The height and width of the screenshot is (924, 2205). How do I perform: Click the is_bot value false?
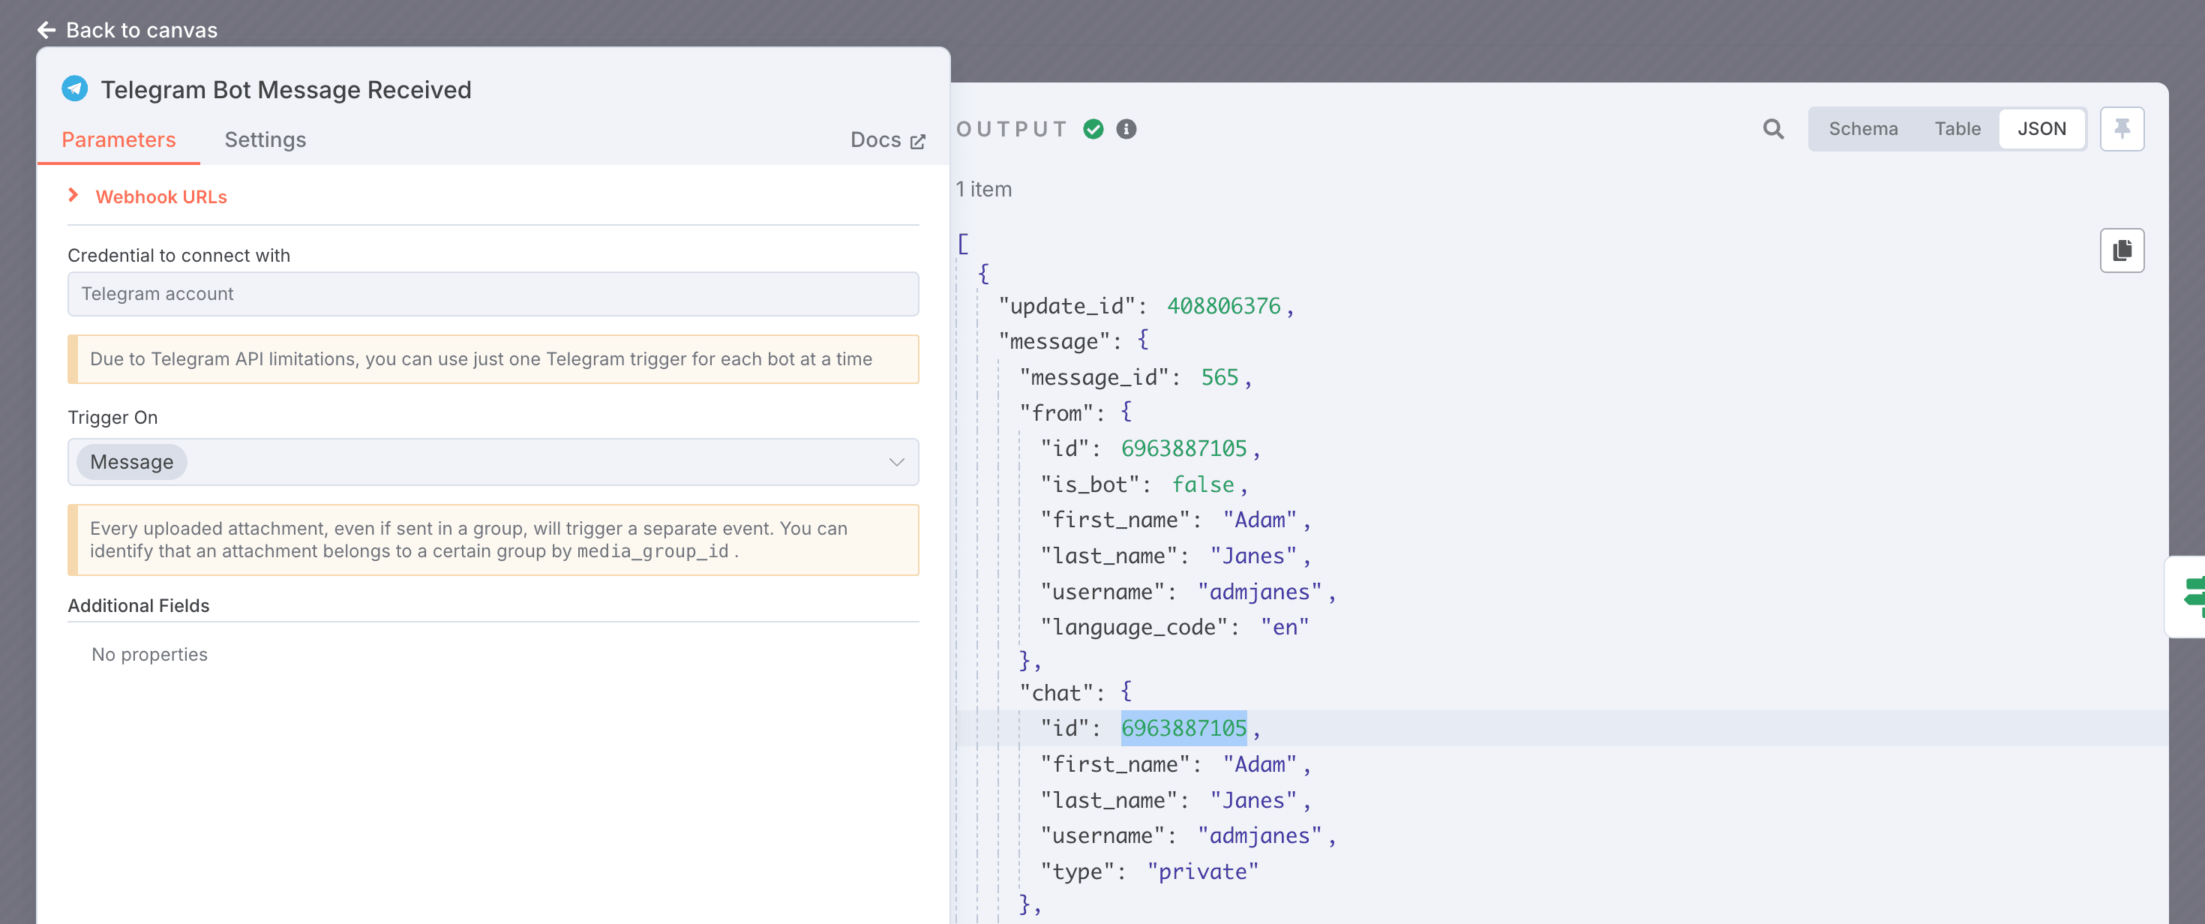click(1203, 484)
